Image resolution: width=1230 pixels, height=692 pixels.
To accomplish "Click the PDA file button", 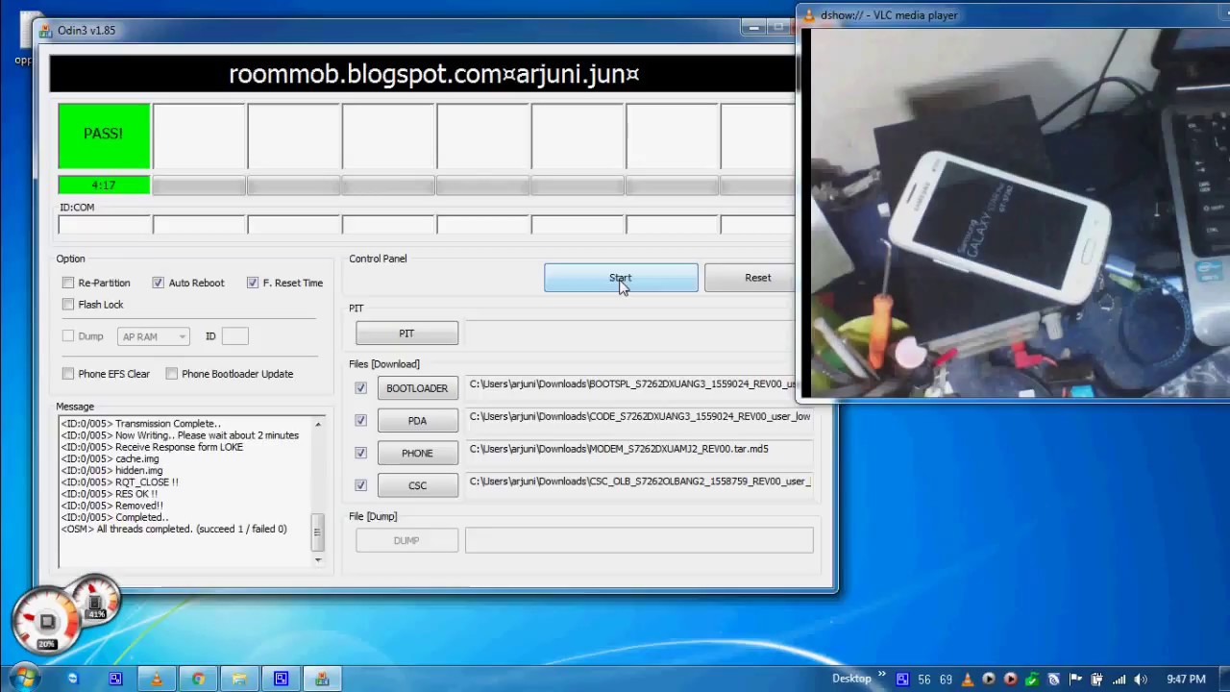I will pos(417,421).
